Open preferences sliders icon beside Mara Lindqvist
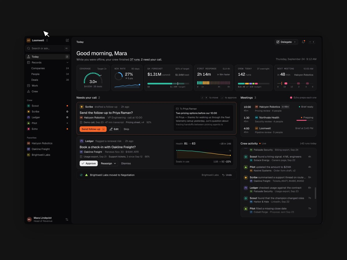Viewport: 347px width, 260px height. (x=67, y=220)
